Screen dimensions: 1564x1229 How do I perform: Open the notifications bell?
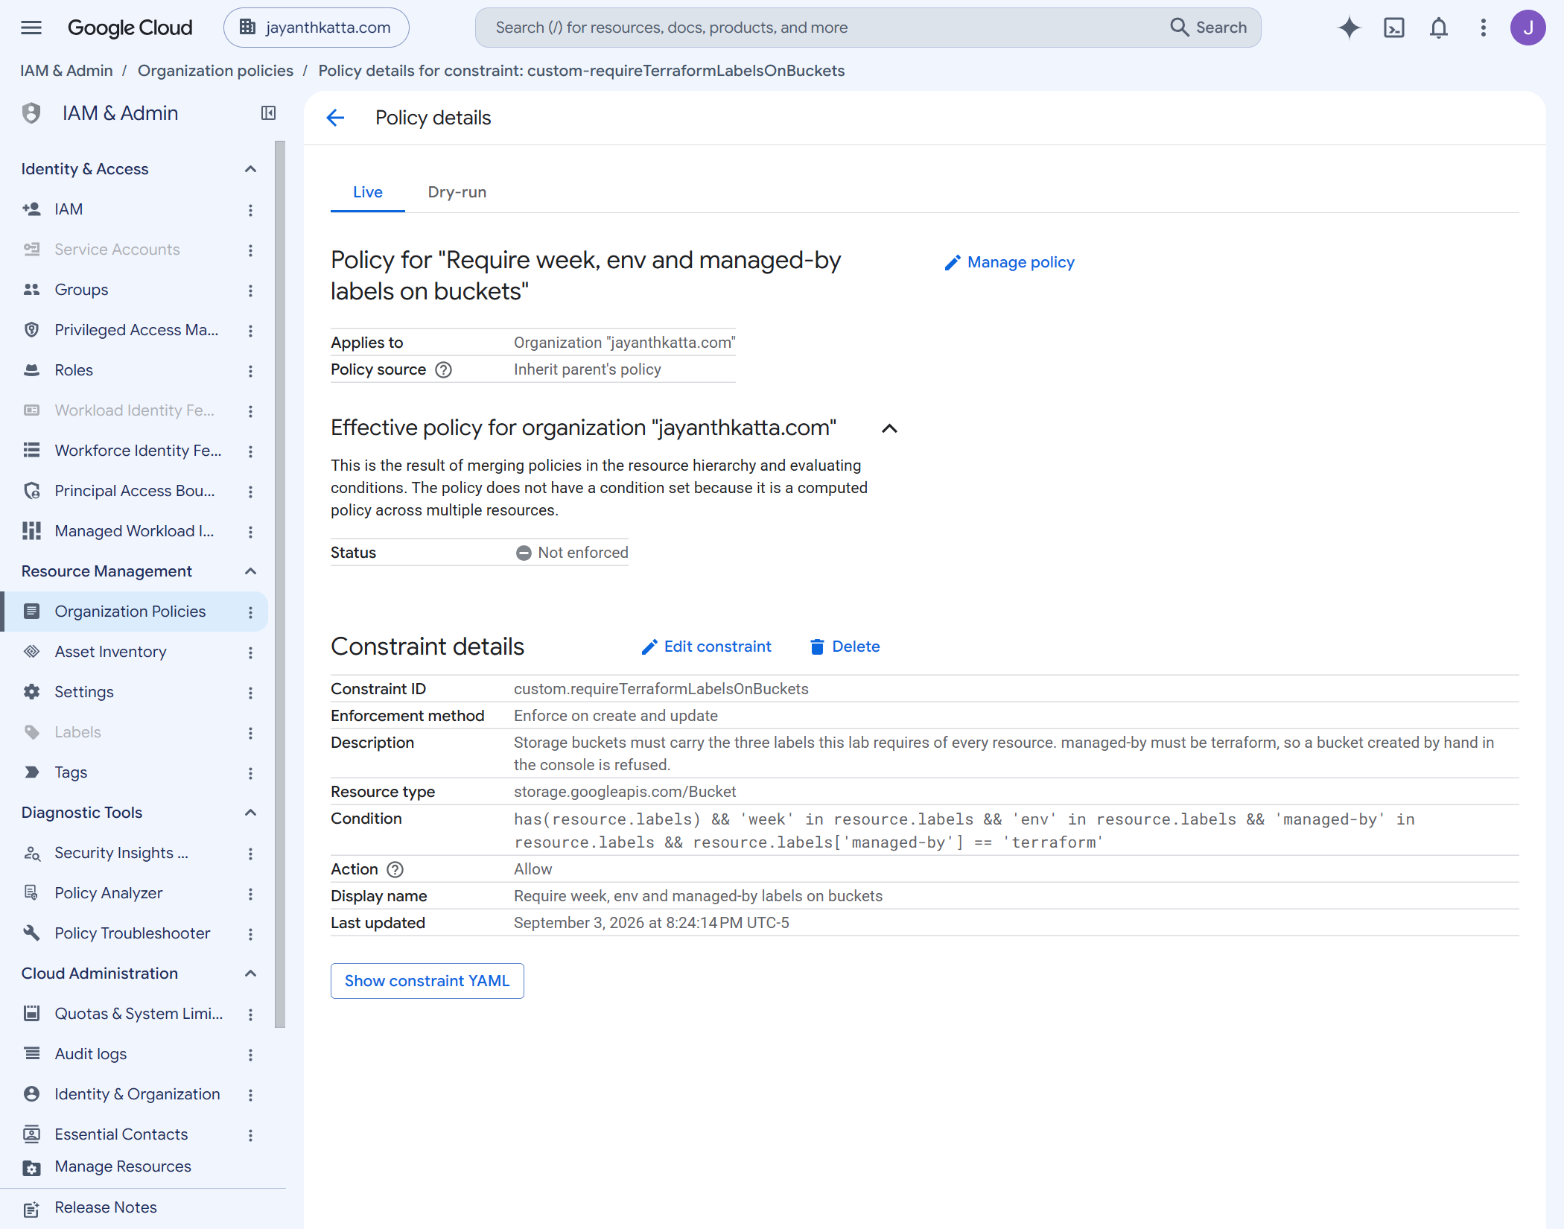(1438, 28)
